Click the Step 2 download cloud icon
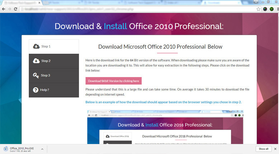Screen dimensions: 279x154 36,61
